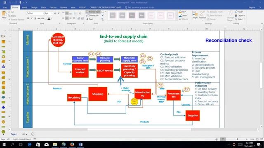Open Microsoft Edge from taskbar

pyautogui.click(x=29, y=144)
